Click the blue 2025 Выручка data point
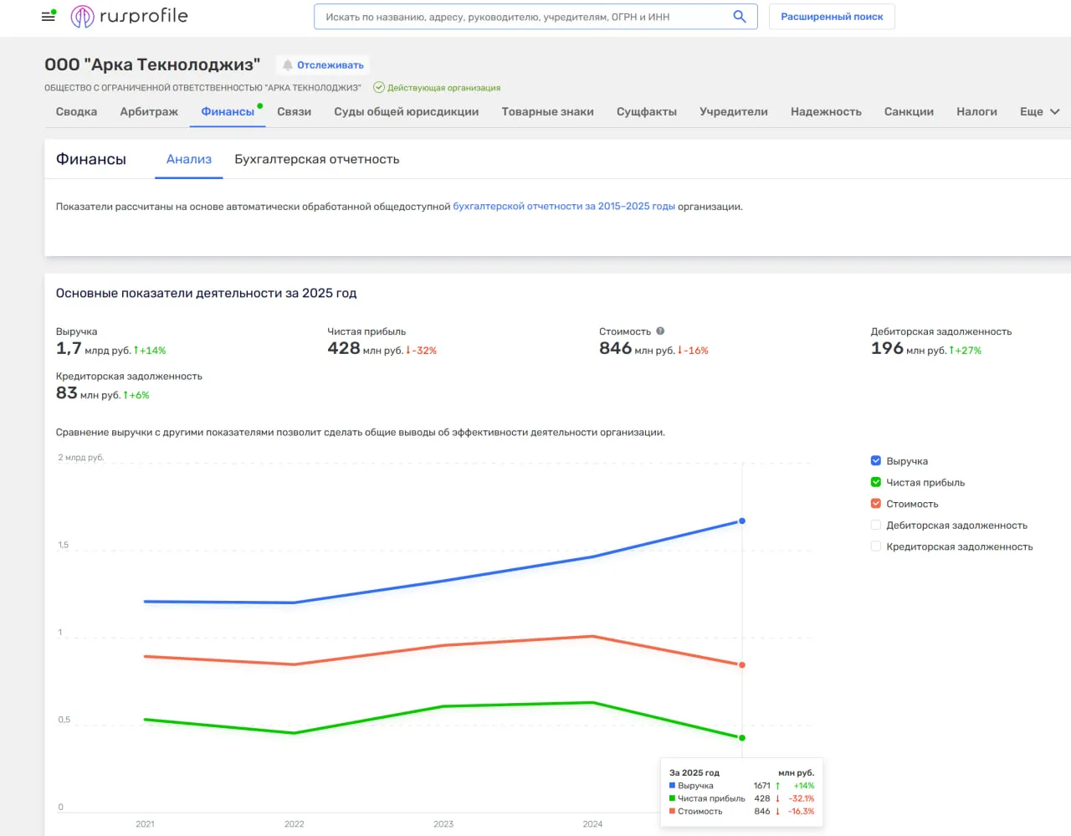The width and height of the screenshot is (1071, 836). (741, 521)
